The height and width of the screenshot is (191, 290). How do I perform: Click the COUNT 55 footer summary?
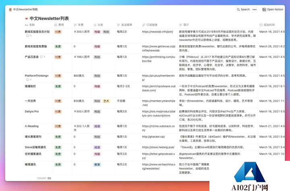(44, 178)
